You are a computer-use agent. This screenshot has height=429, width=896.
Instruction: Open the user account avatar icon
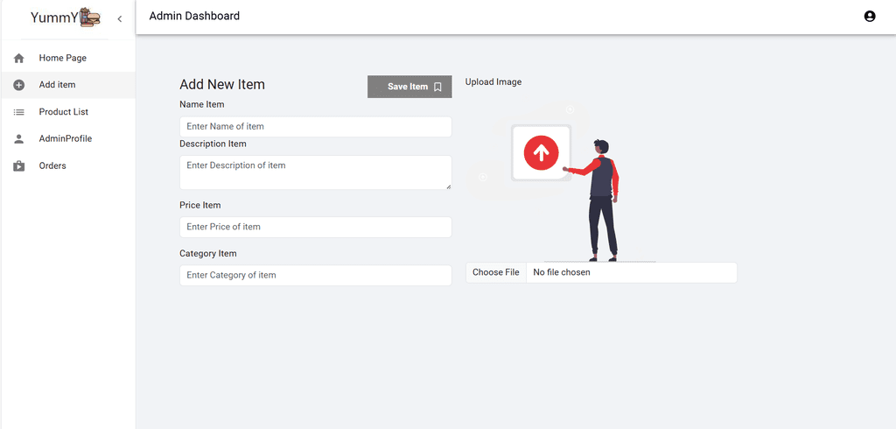(870, 17)
